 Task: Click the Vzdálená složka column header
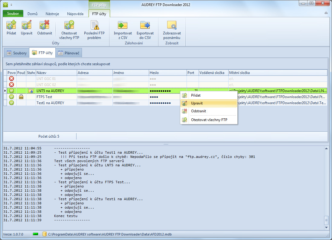[213, 73]
